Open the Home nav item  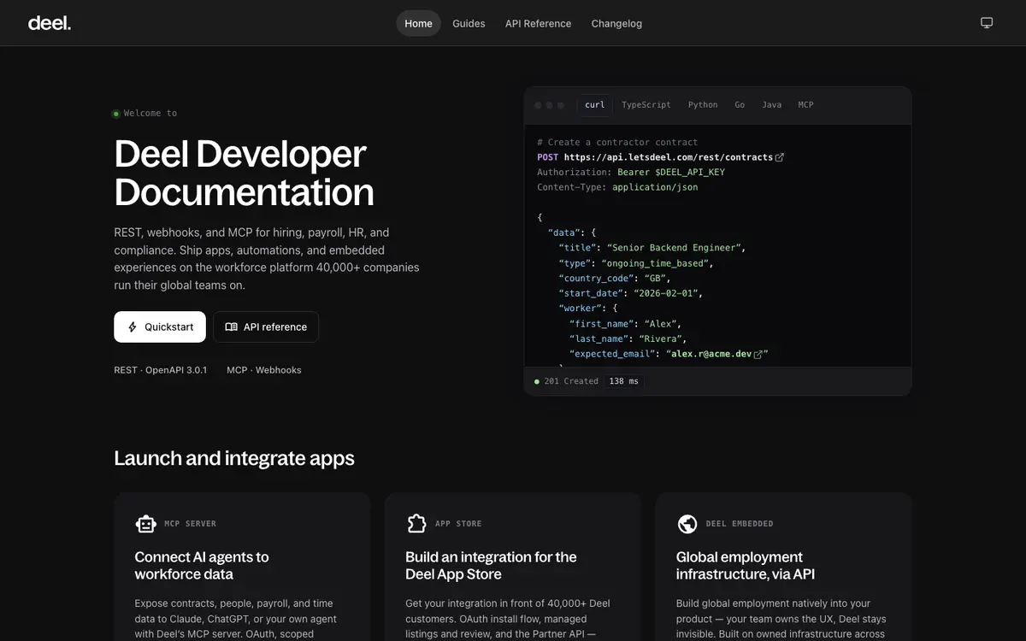pos(418,23)
